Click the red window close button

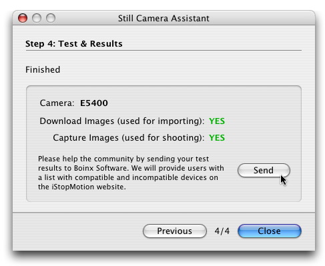click(x=23, y=18)
